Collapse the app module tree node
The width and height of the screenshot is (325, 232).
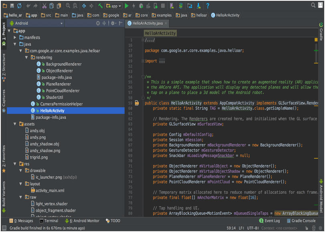pos(9,31)
